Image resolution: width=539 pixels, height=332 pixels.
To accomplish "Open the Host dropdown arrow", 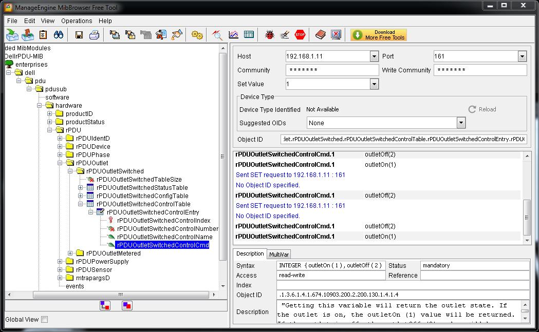I will pos(375,56).
